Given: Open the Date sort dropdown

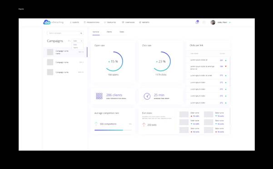Looking at the screenshot, I should pyautogui.click(x=78, y=41).
